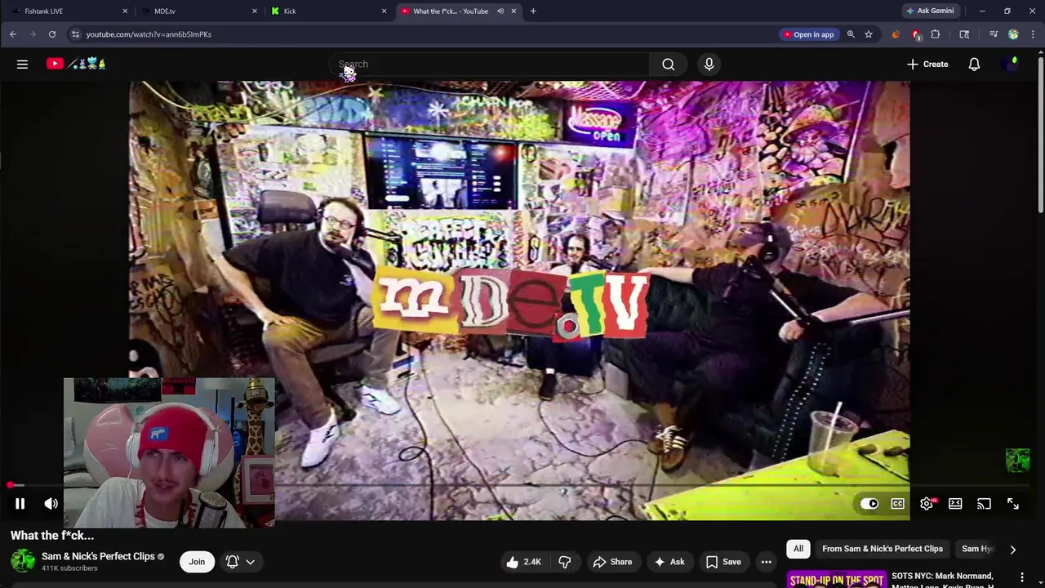Open Chrome profile avatar

(x=1013, y=34)
